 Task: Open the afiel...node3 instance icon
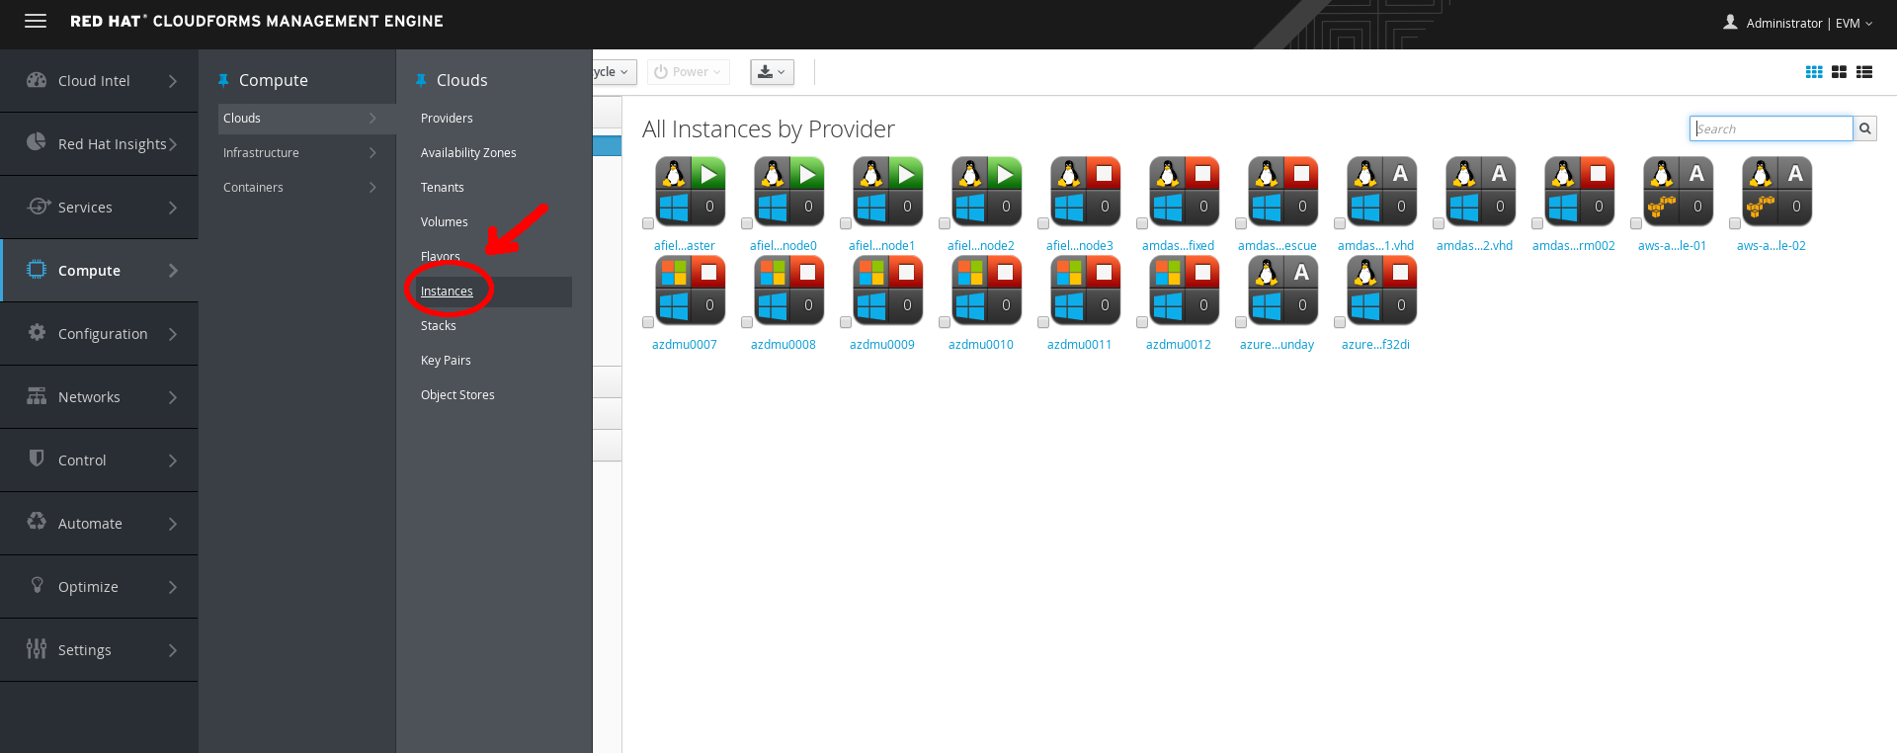point(1085,192)
